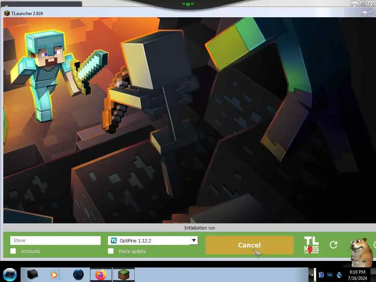This screenshot has width=376, height=282.
Task: Click the network monitor tray icon
Action: point(330,275)
